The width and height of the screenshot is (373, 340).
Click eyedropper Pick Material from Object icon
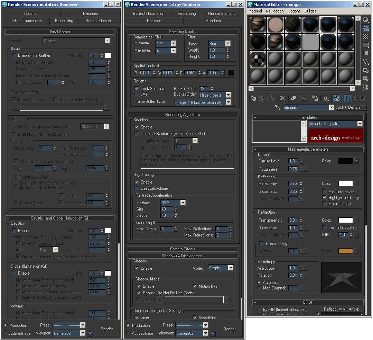tap(277, 107)
